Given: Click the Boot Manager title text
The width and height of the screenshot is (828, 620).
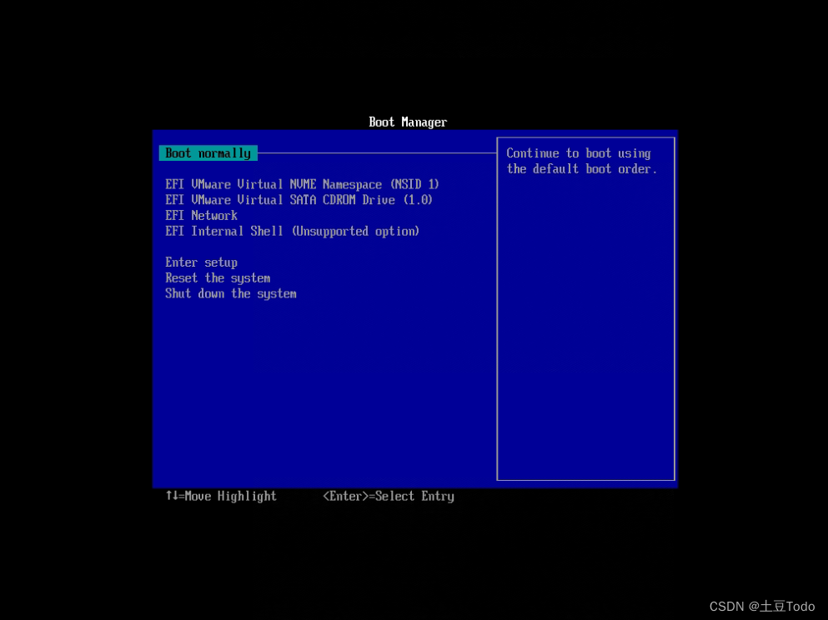Looking at the screenshot, I should tap(407, 122).
